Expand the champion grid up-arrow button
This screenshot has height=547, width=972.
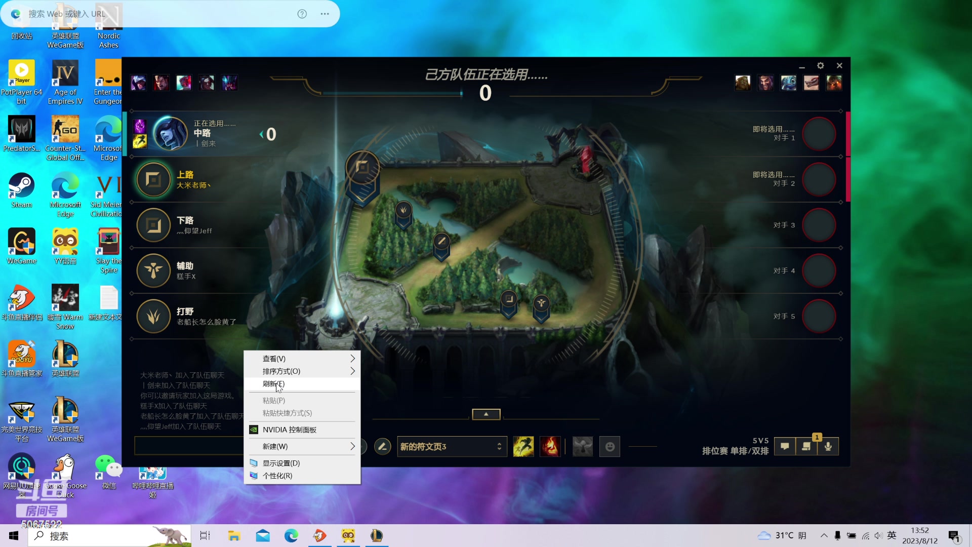pos(486,414)
